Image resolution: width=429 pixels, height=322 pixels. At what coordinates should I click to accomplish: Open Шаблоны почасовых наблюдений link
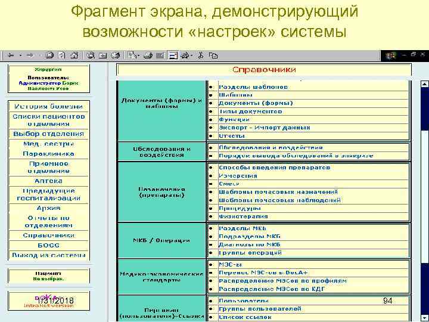279,200
